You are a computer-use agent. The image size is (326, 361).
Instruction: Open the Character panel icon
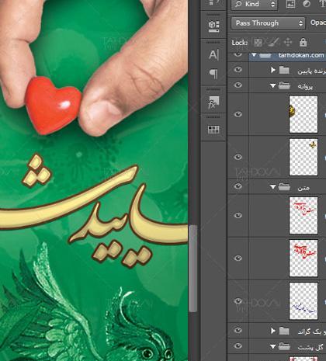(x=213, y=54)
